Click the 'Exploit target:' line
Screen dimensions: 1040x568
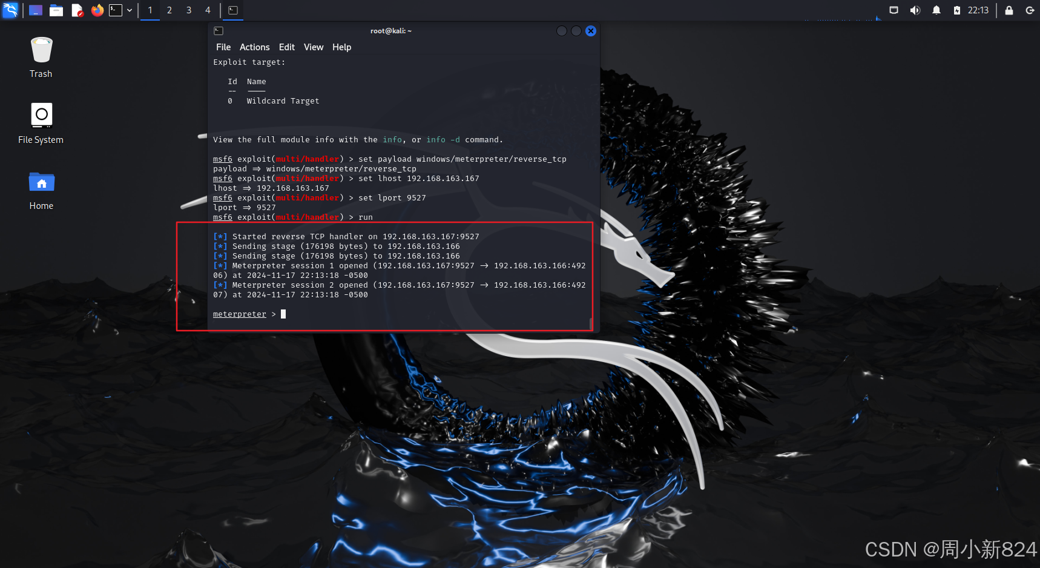tap(249, 62)
